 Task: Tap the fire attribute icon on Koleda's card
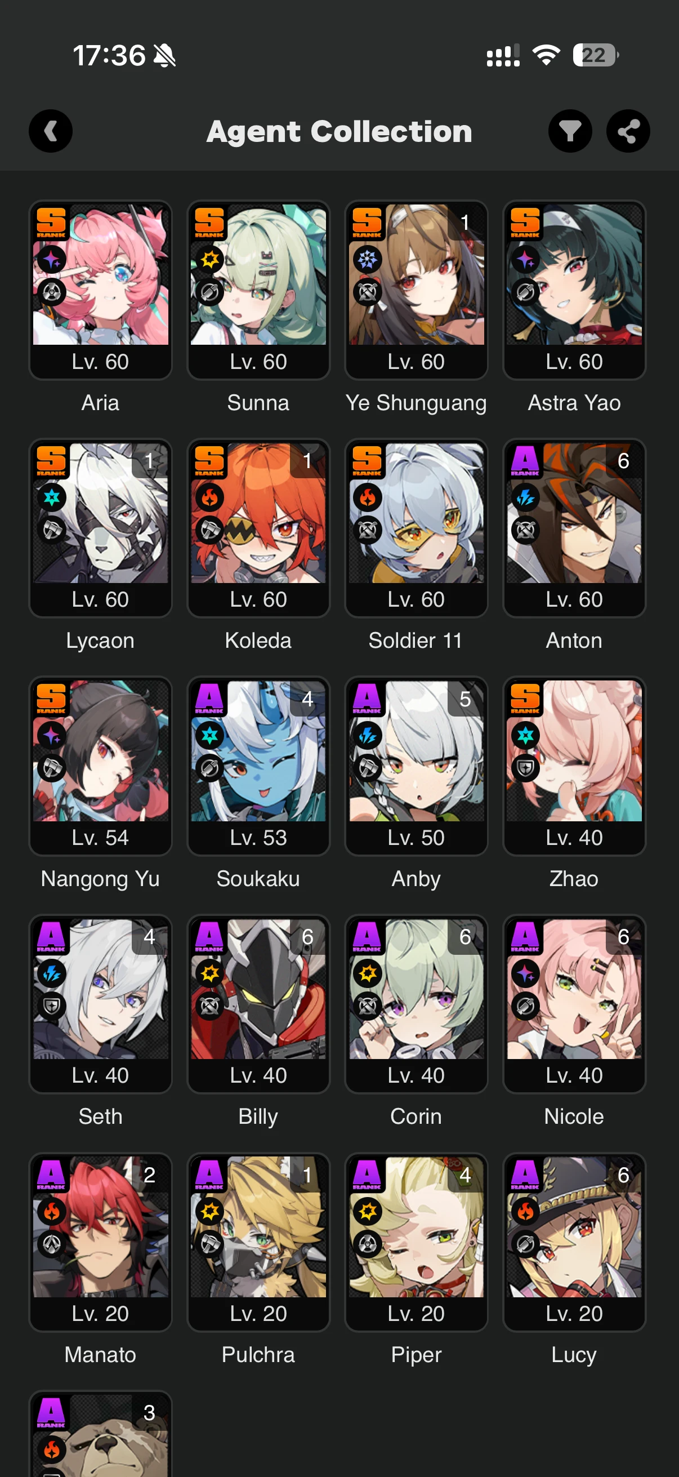209,497
